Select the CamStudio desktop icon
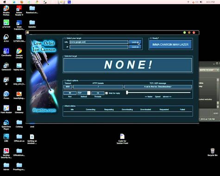This screenshot has width=220, height=176. [x=6, y=52]
